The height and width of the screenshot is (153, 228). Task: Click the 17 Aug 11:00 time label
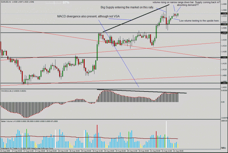click(x=28, y=151)
